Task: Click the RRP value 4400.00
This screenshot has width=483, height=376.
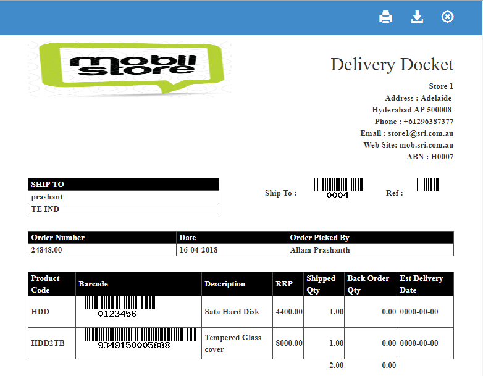Action: coord(289,312)
